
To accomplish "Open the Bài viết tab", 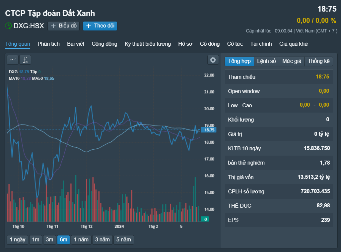I will click(76, 44).
